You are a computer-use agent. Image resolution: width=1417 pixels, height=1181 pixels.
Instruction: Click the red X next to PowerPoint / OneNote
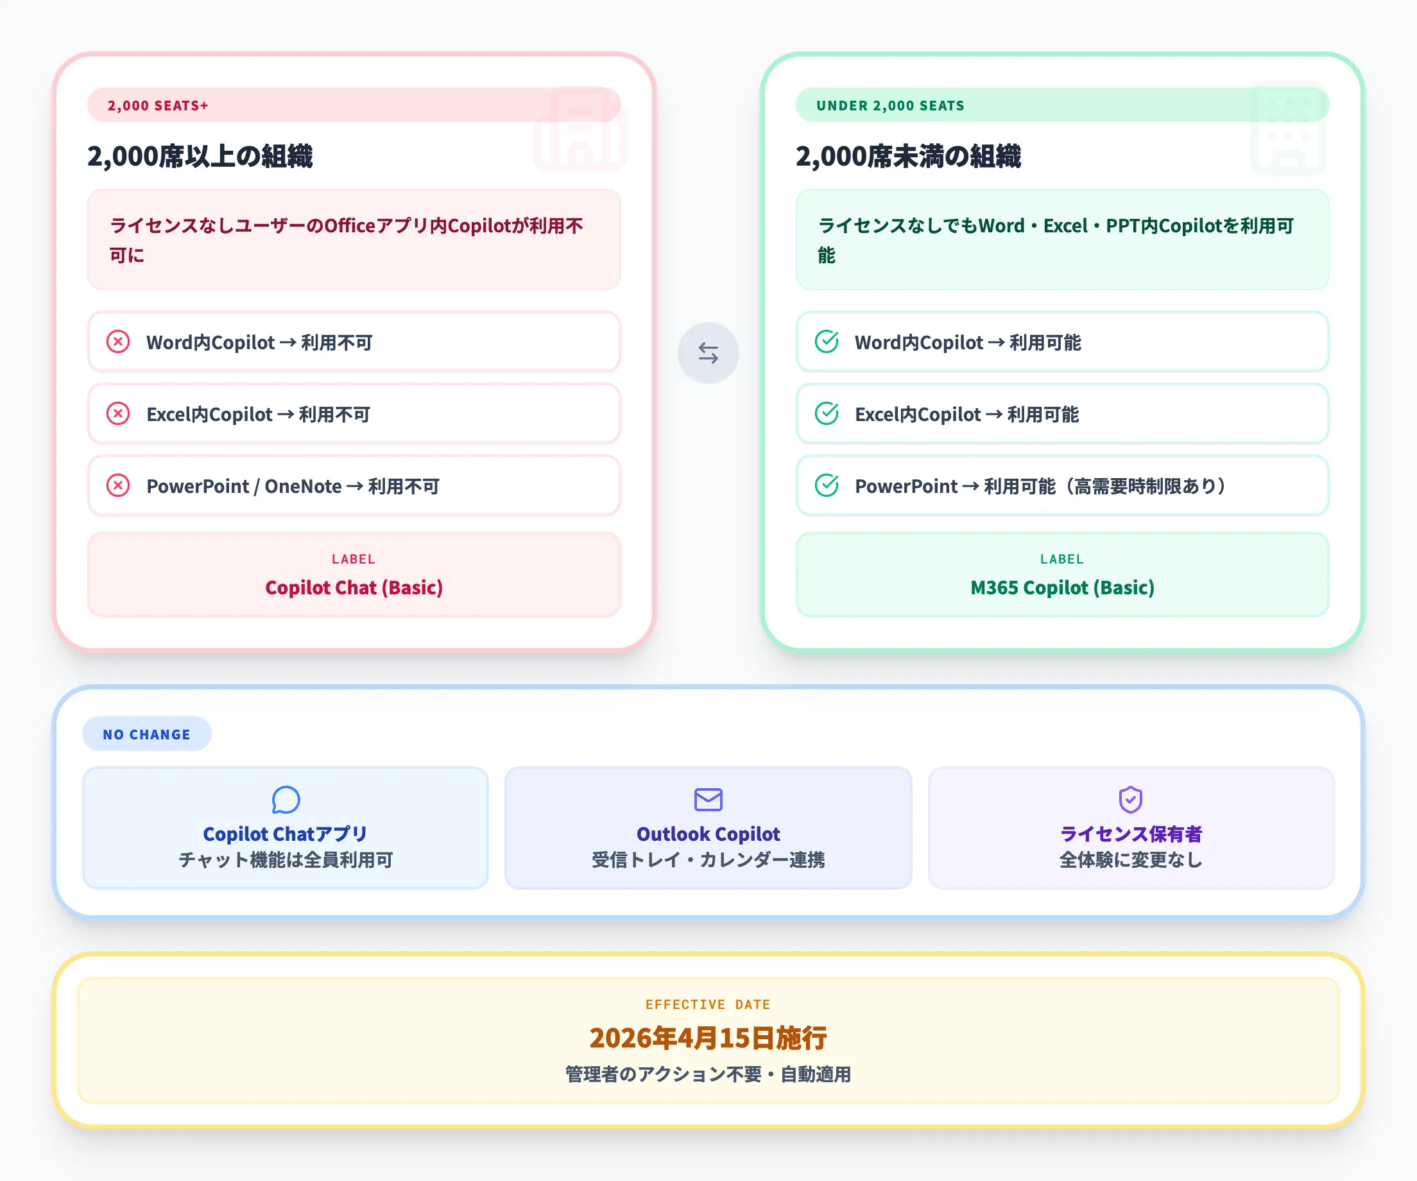pos(119,486)
